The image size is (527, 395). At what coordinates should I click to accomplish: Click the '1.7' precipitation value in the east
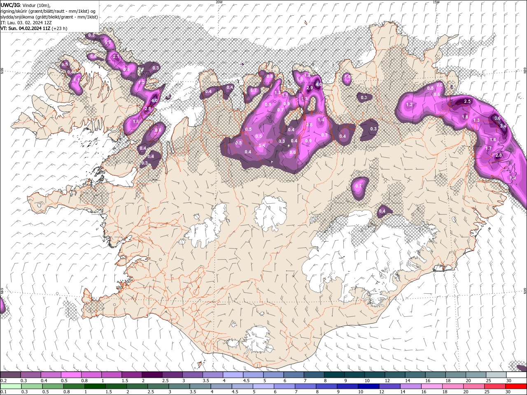click(x=488, y=148)
